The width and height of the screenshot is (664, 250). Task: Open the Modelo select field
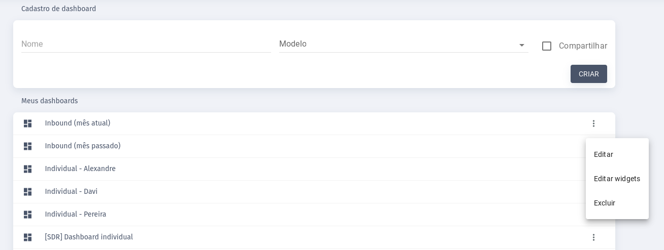coord(404,44)
